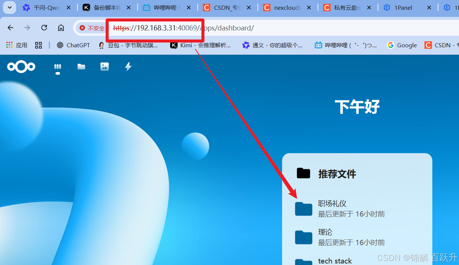Viewport: 459px width, 265px height.
Task: Open the Nextcloud logo home link
Action: coord(21,66)
